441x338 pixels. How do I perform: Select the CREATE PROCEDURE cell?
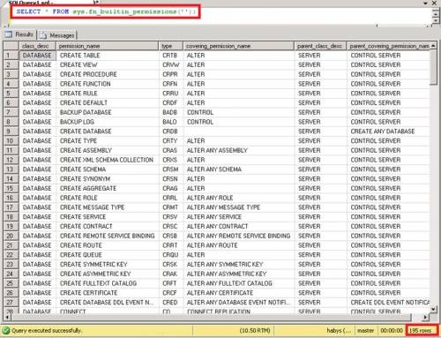(x=108, y=74)
